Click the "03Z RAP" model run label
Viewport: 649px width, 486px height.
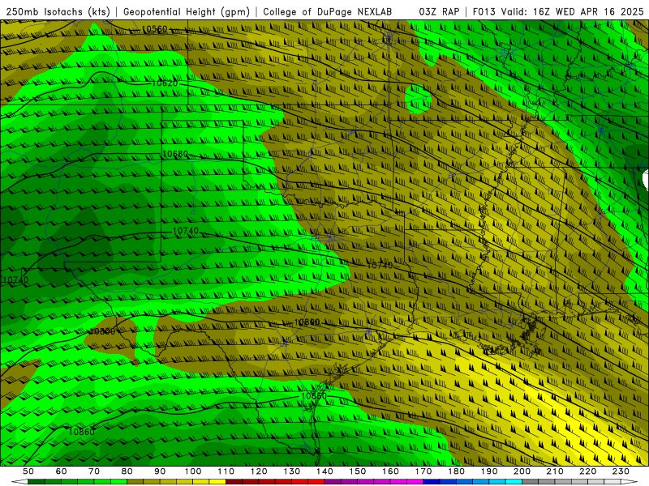click(x=439, y=11)
